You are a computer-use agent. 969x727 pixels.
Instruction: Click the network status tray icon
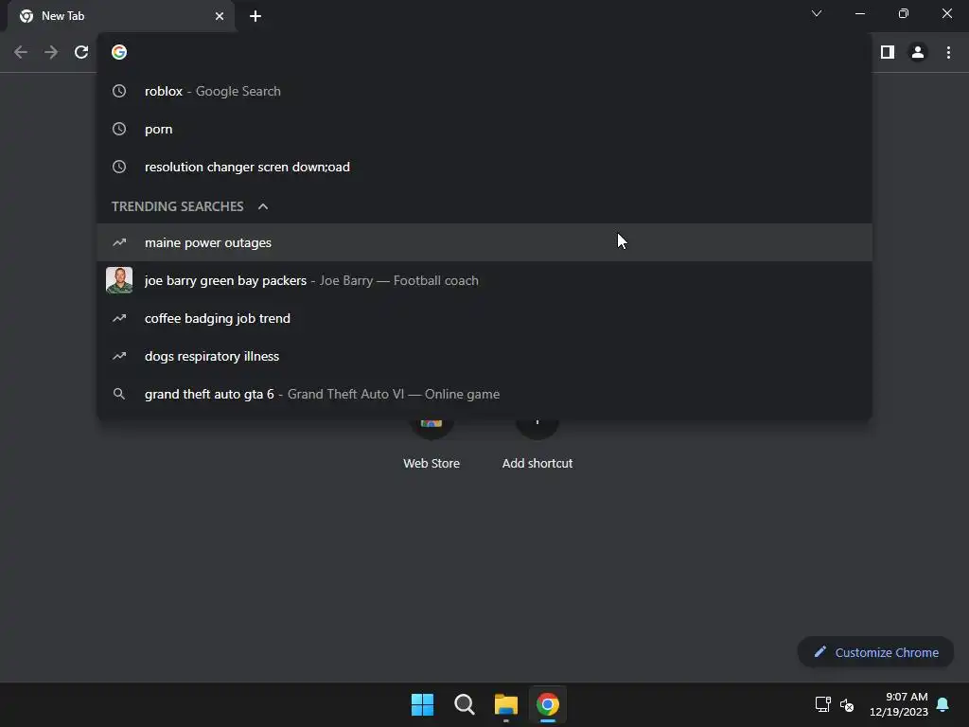point(822,704)
